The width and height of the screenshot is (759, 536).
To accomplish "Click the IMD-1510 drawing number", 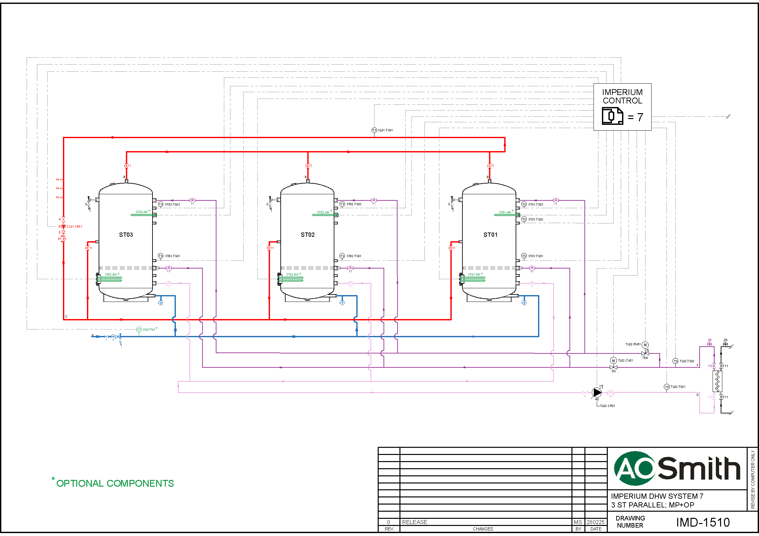I will [x=703, y=522].
